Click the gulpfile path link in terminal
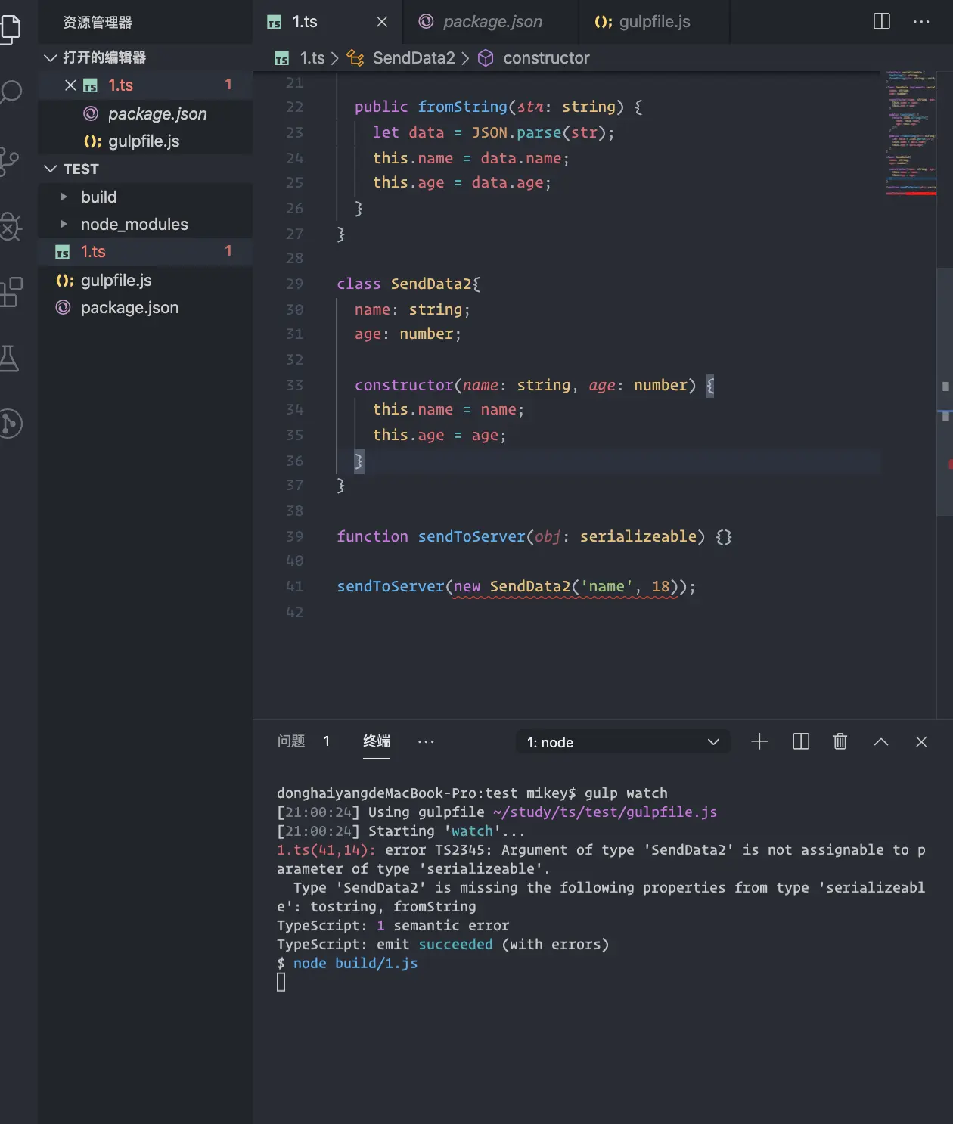 pyautogui.click(x=604, y=812)
